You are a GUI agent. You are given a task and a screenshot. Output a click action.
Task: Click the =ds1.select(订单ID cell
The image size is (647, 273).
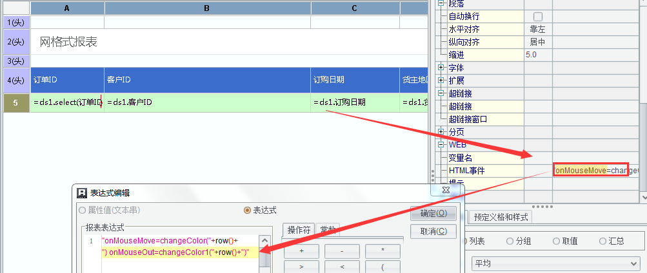[x=67, y=102]
